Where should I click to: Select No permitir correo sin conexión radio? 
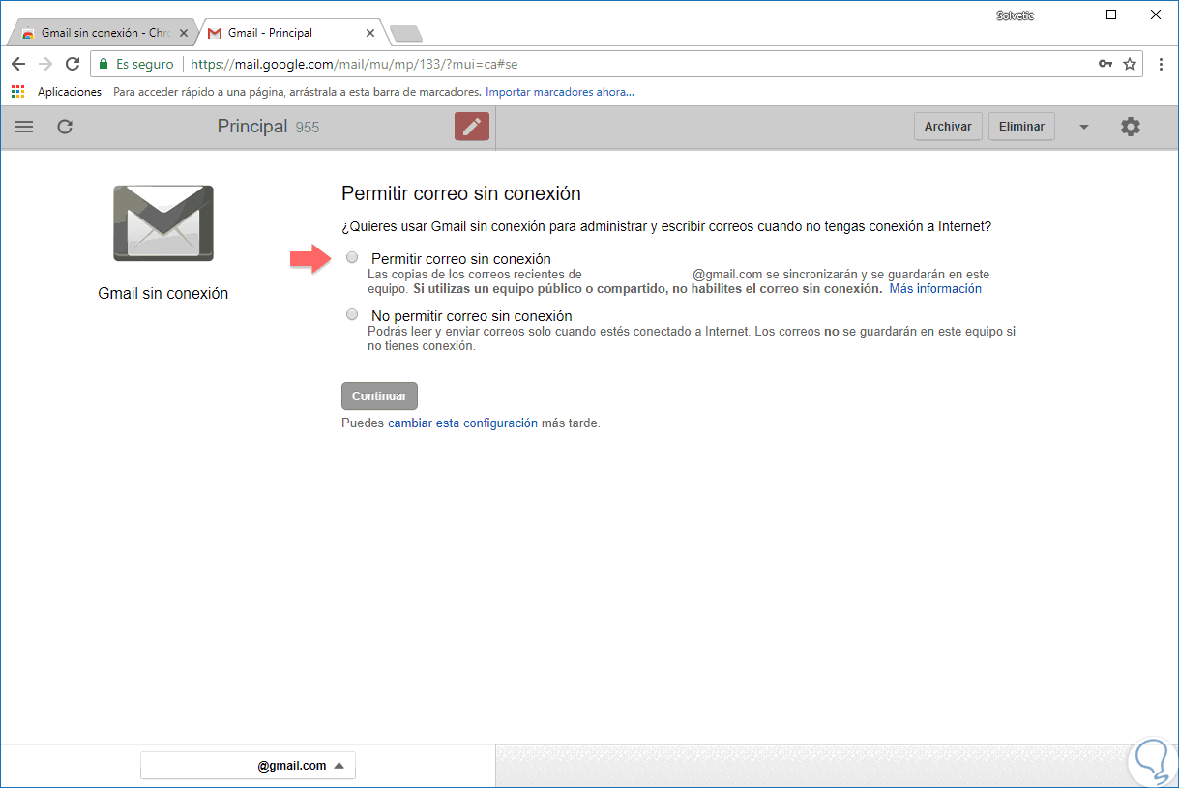[352, 314]
